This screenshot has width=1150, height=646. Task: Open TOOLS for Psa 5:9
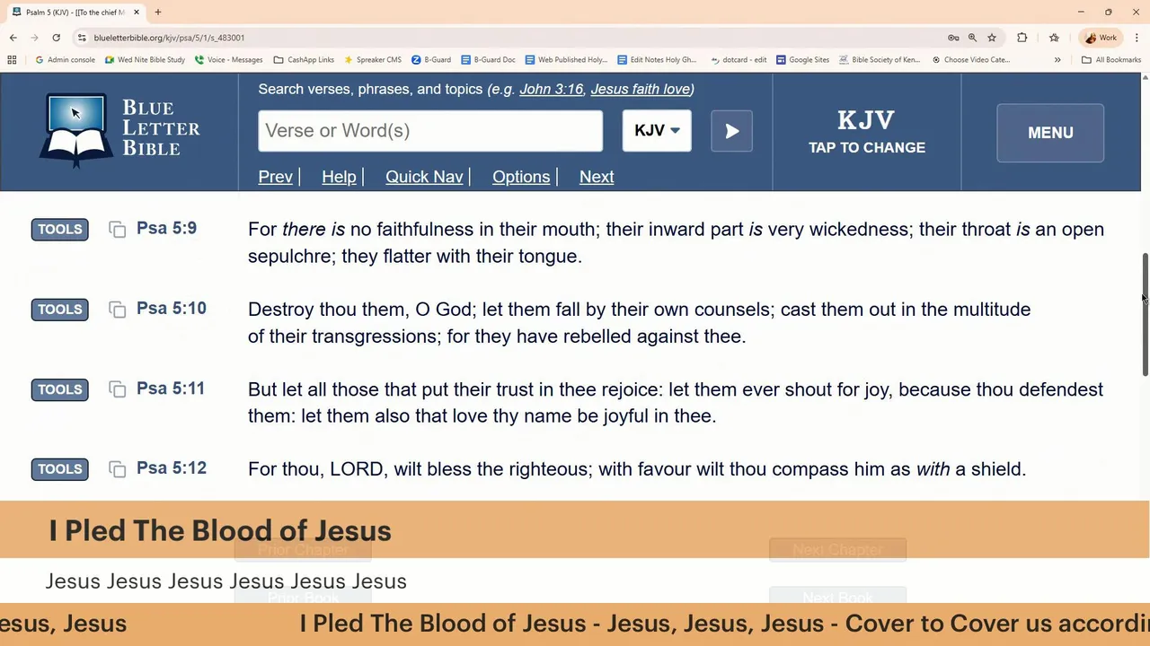point(60,229)
